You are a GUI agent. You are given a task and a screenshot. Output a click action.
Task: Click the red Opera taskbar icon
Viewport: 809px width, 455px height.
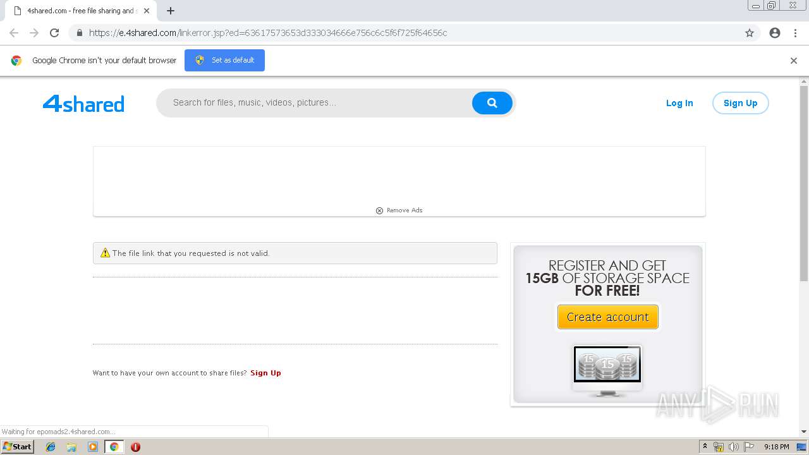click(x=135, y=447)
